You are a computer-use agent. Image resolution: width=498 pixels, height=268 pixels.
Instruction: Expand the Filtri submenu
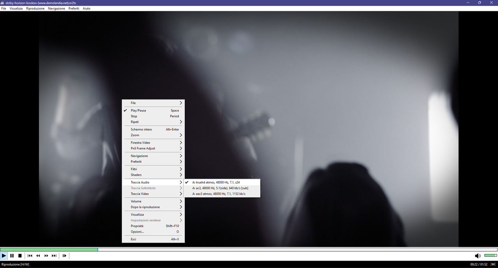coord(153,169)
